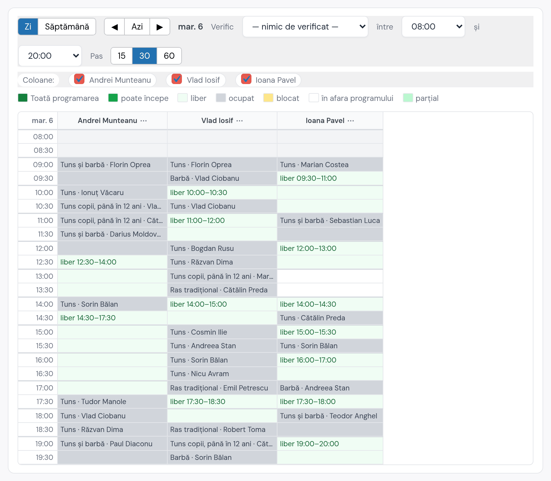Select free slot 'liber 10:00–10:30'
Image resolution: width=551 pixels, height=481 pixels.
point(222,192)
